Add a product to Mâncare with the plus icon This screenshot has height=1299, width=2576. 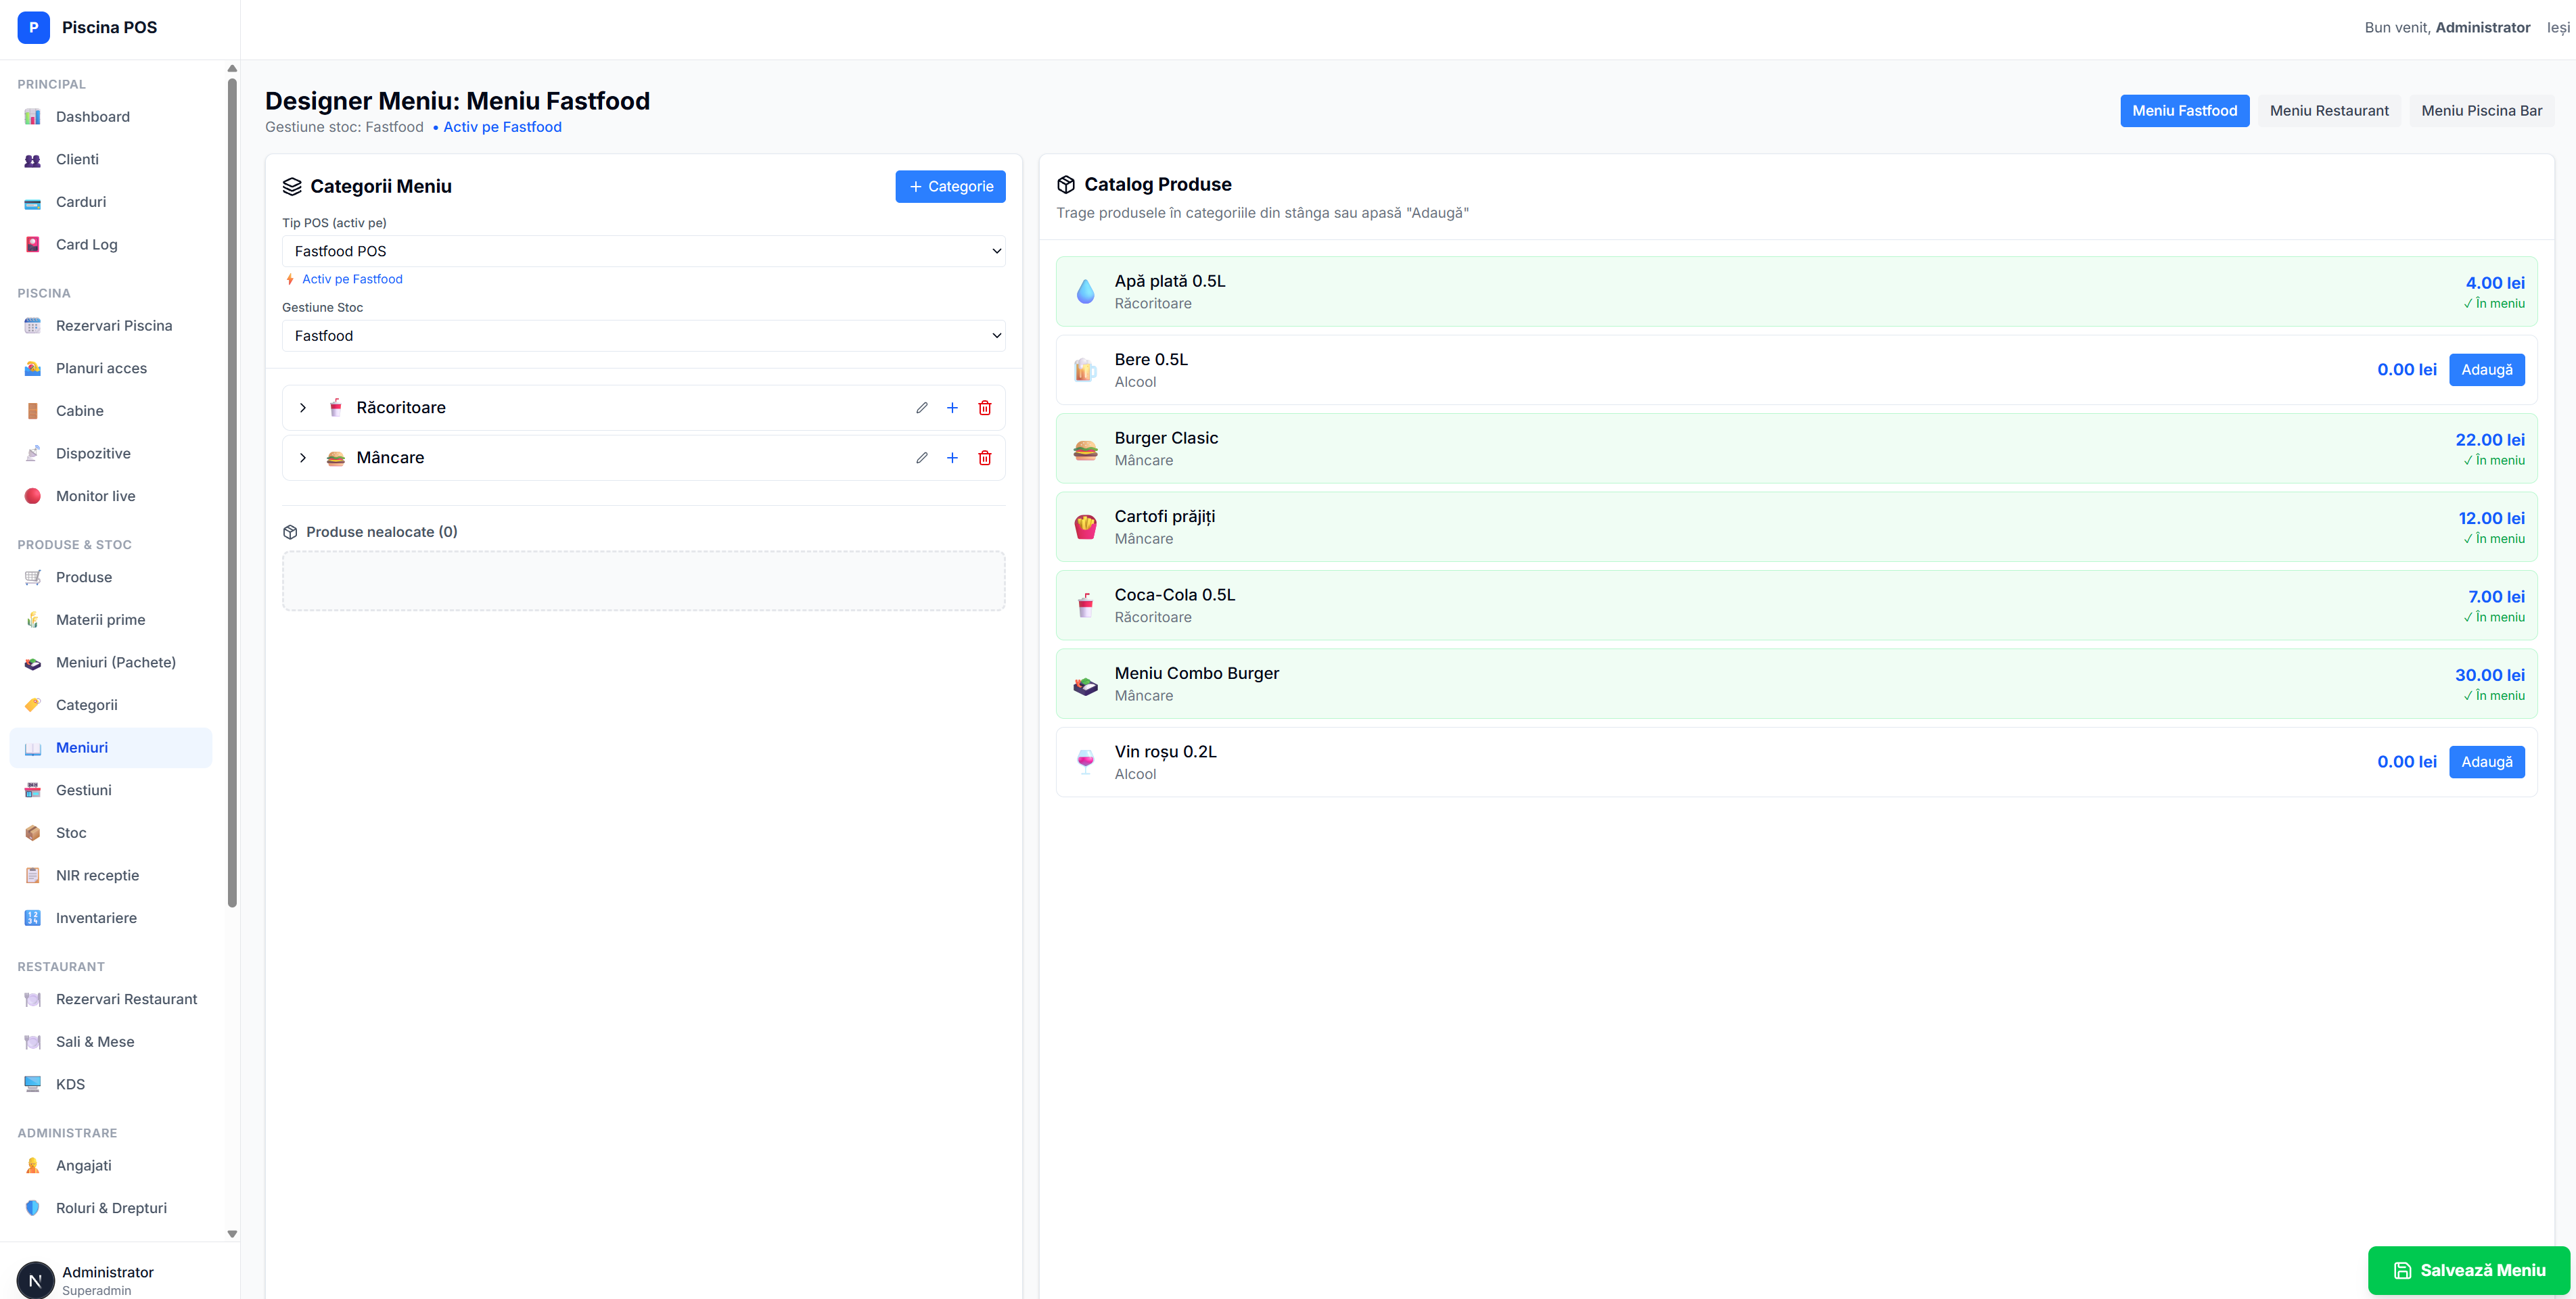click(952, 458)
